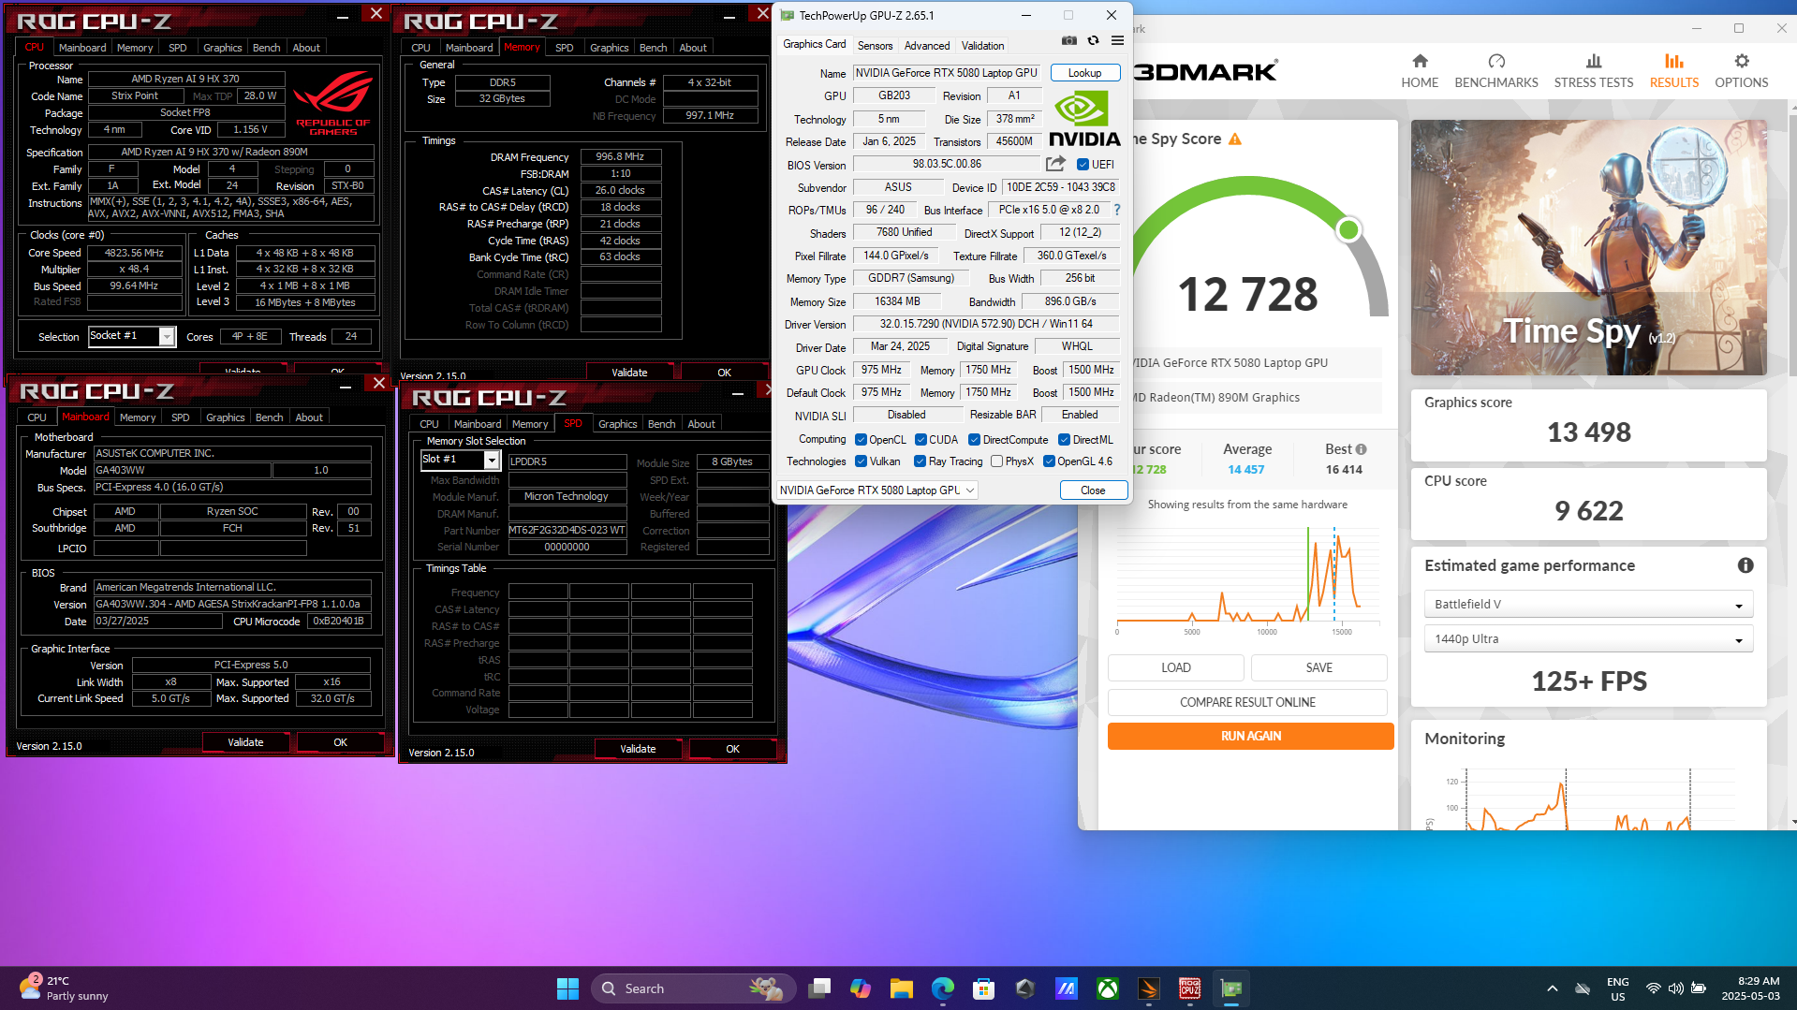Open File Explorer on the taskbar
Screen dimensions: 1797x1010
pos(902,988)
